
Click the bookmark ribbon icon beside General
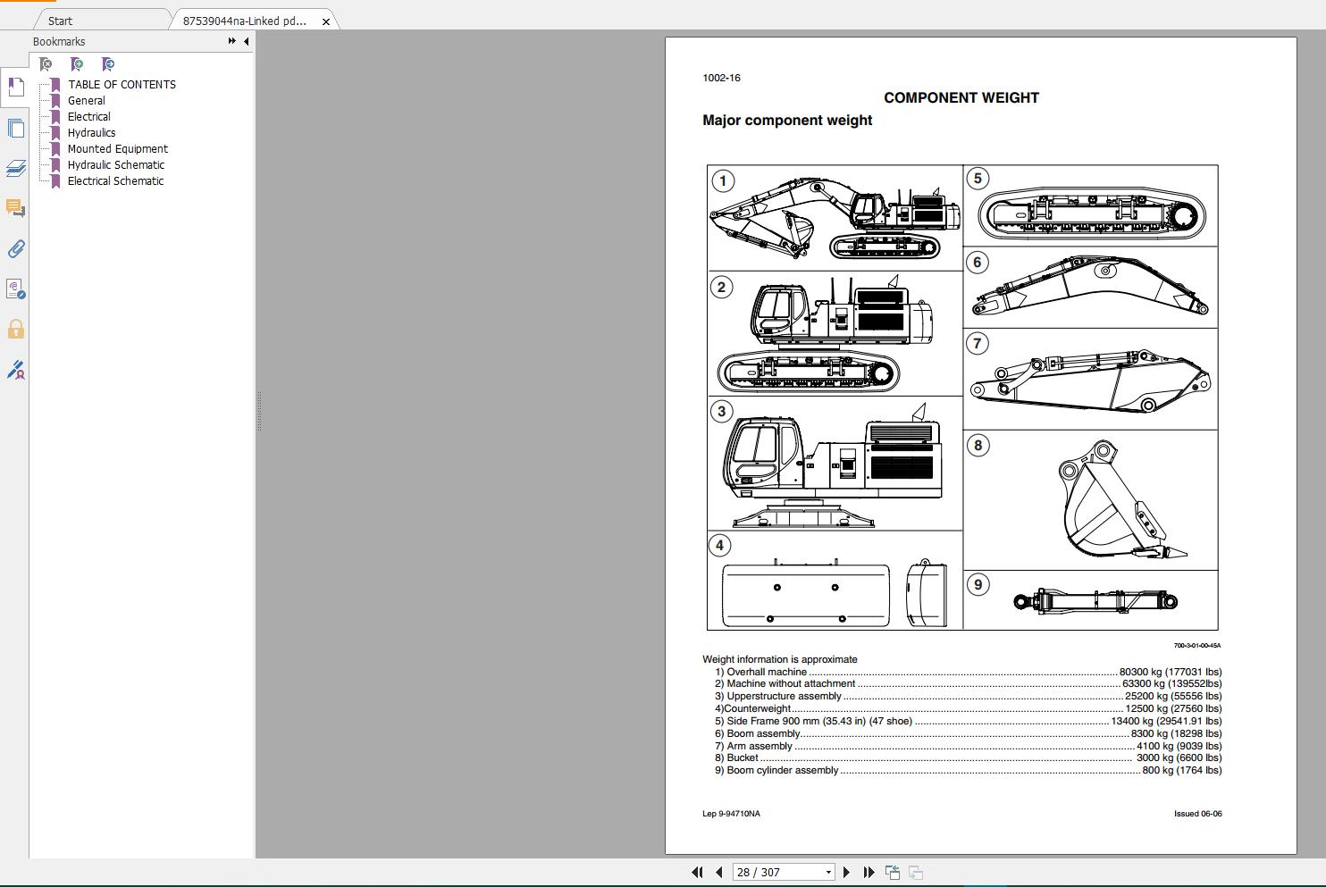(x=55, y=101)
